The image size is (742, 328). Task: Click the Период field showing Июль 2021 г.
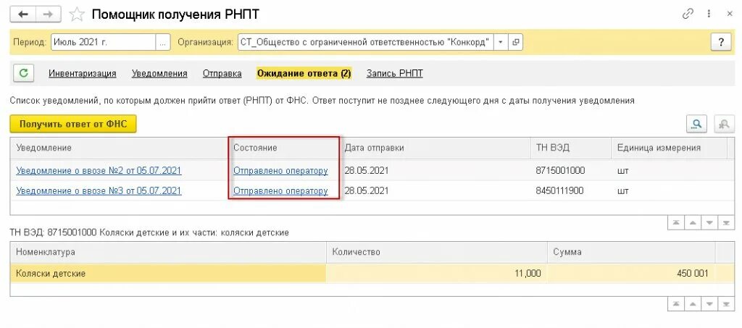[x=103, y=42]
